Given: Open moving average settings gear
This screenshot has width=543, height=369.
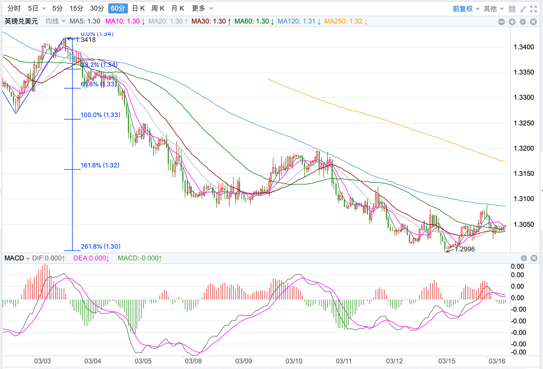Looking at the screenshot, I should pyautogui.click(x=523, y=22).
